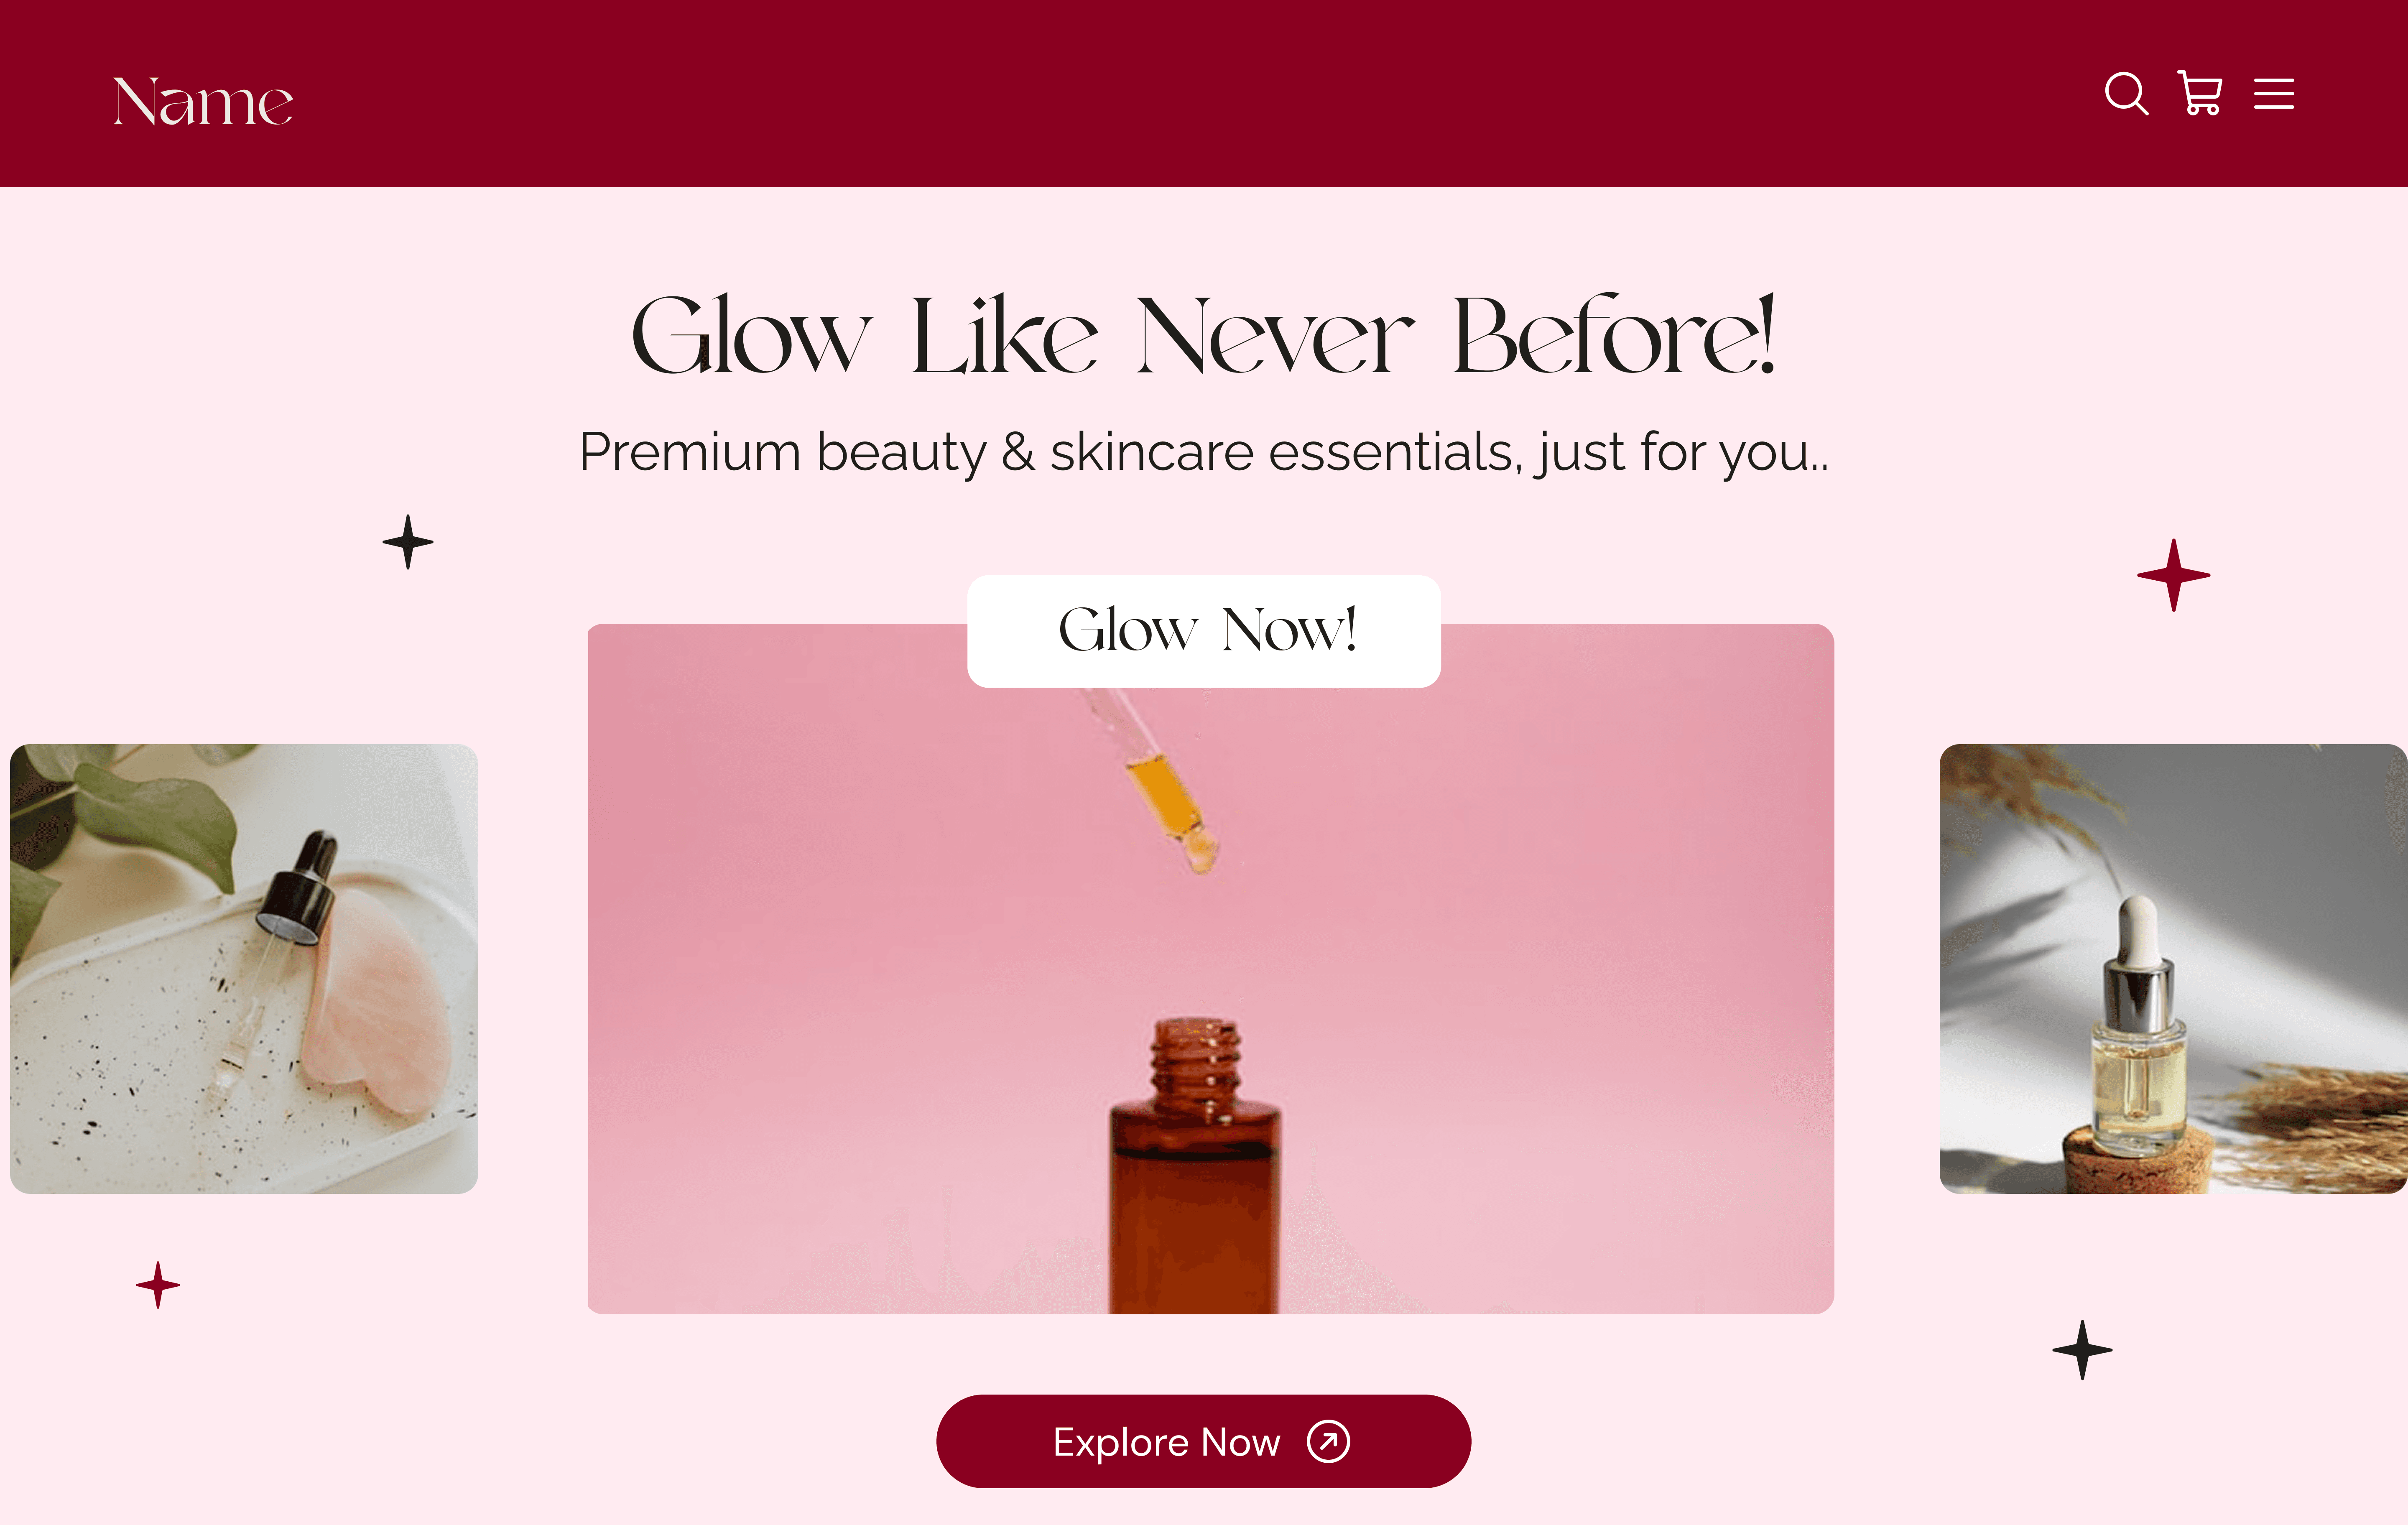Click the amber bottle in the central image
Screen dimensions: 2408x1525
pyautogui.click(x=1195, y=1166)
